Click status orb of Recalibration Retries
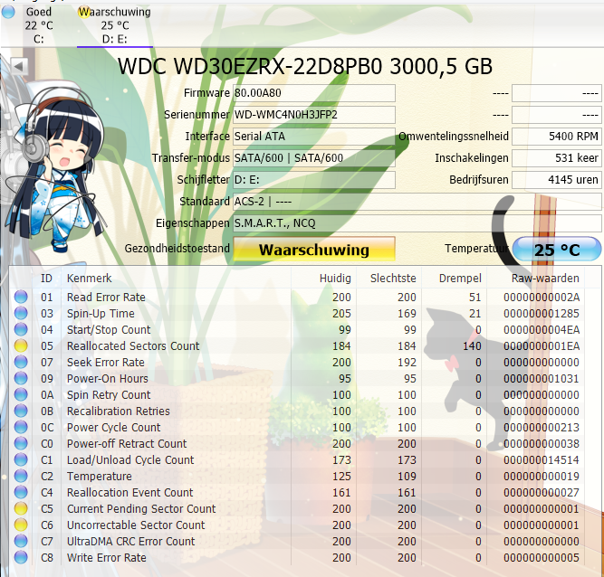The image size is (604, 577). 21,411
